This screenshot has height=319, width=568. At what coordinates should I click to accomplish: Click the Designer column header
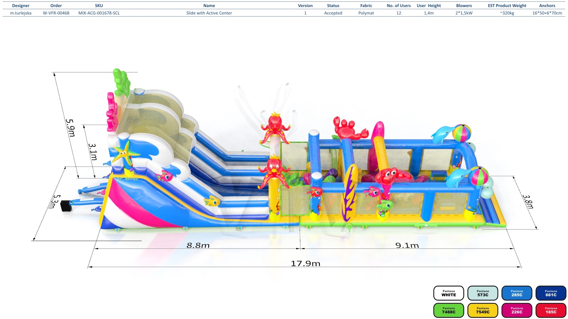[21, 6]
